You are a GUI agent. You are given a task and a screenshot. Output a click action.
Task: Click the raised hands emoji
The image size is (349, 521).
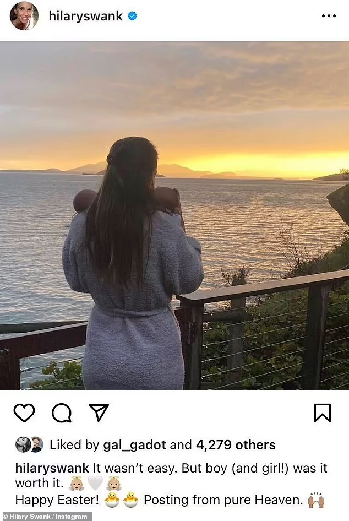[316, 500]
